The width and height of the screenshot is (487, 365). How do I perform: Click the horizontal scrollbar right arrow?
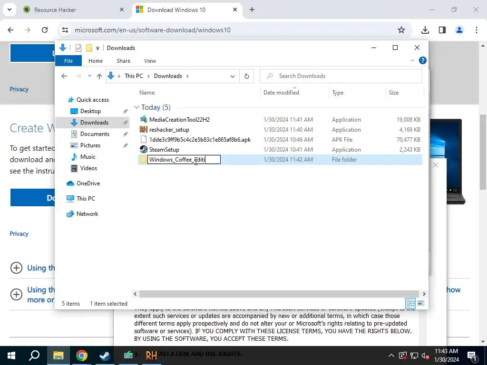(x=424, y=294)
